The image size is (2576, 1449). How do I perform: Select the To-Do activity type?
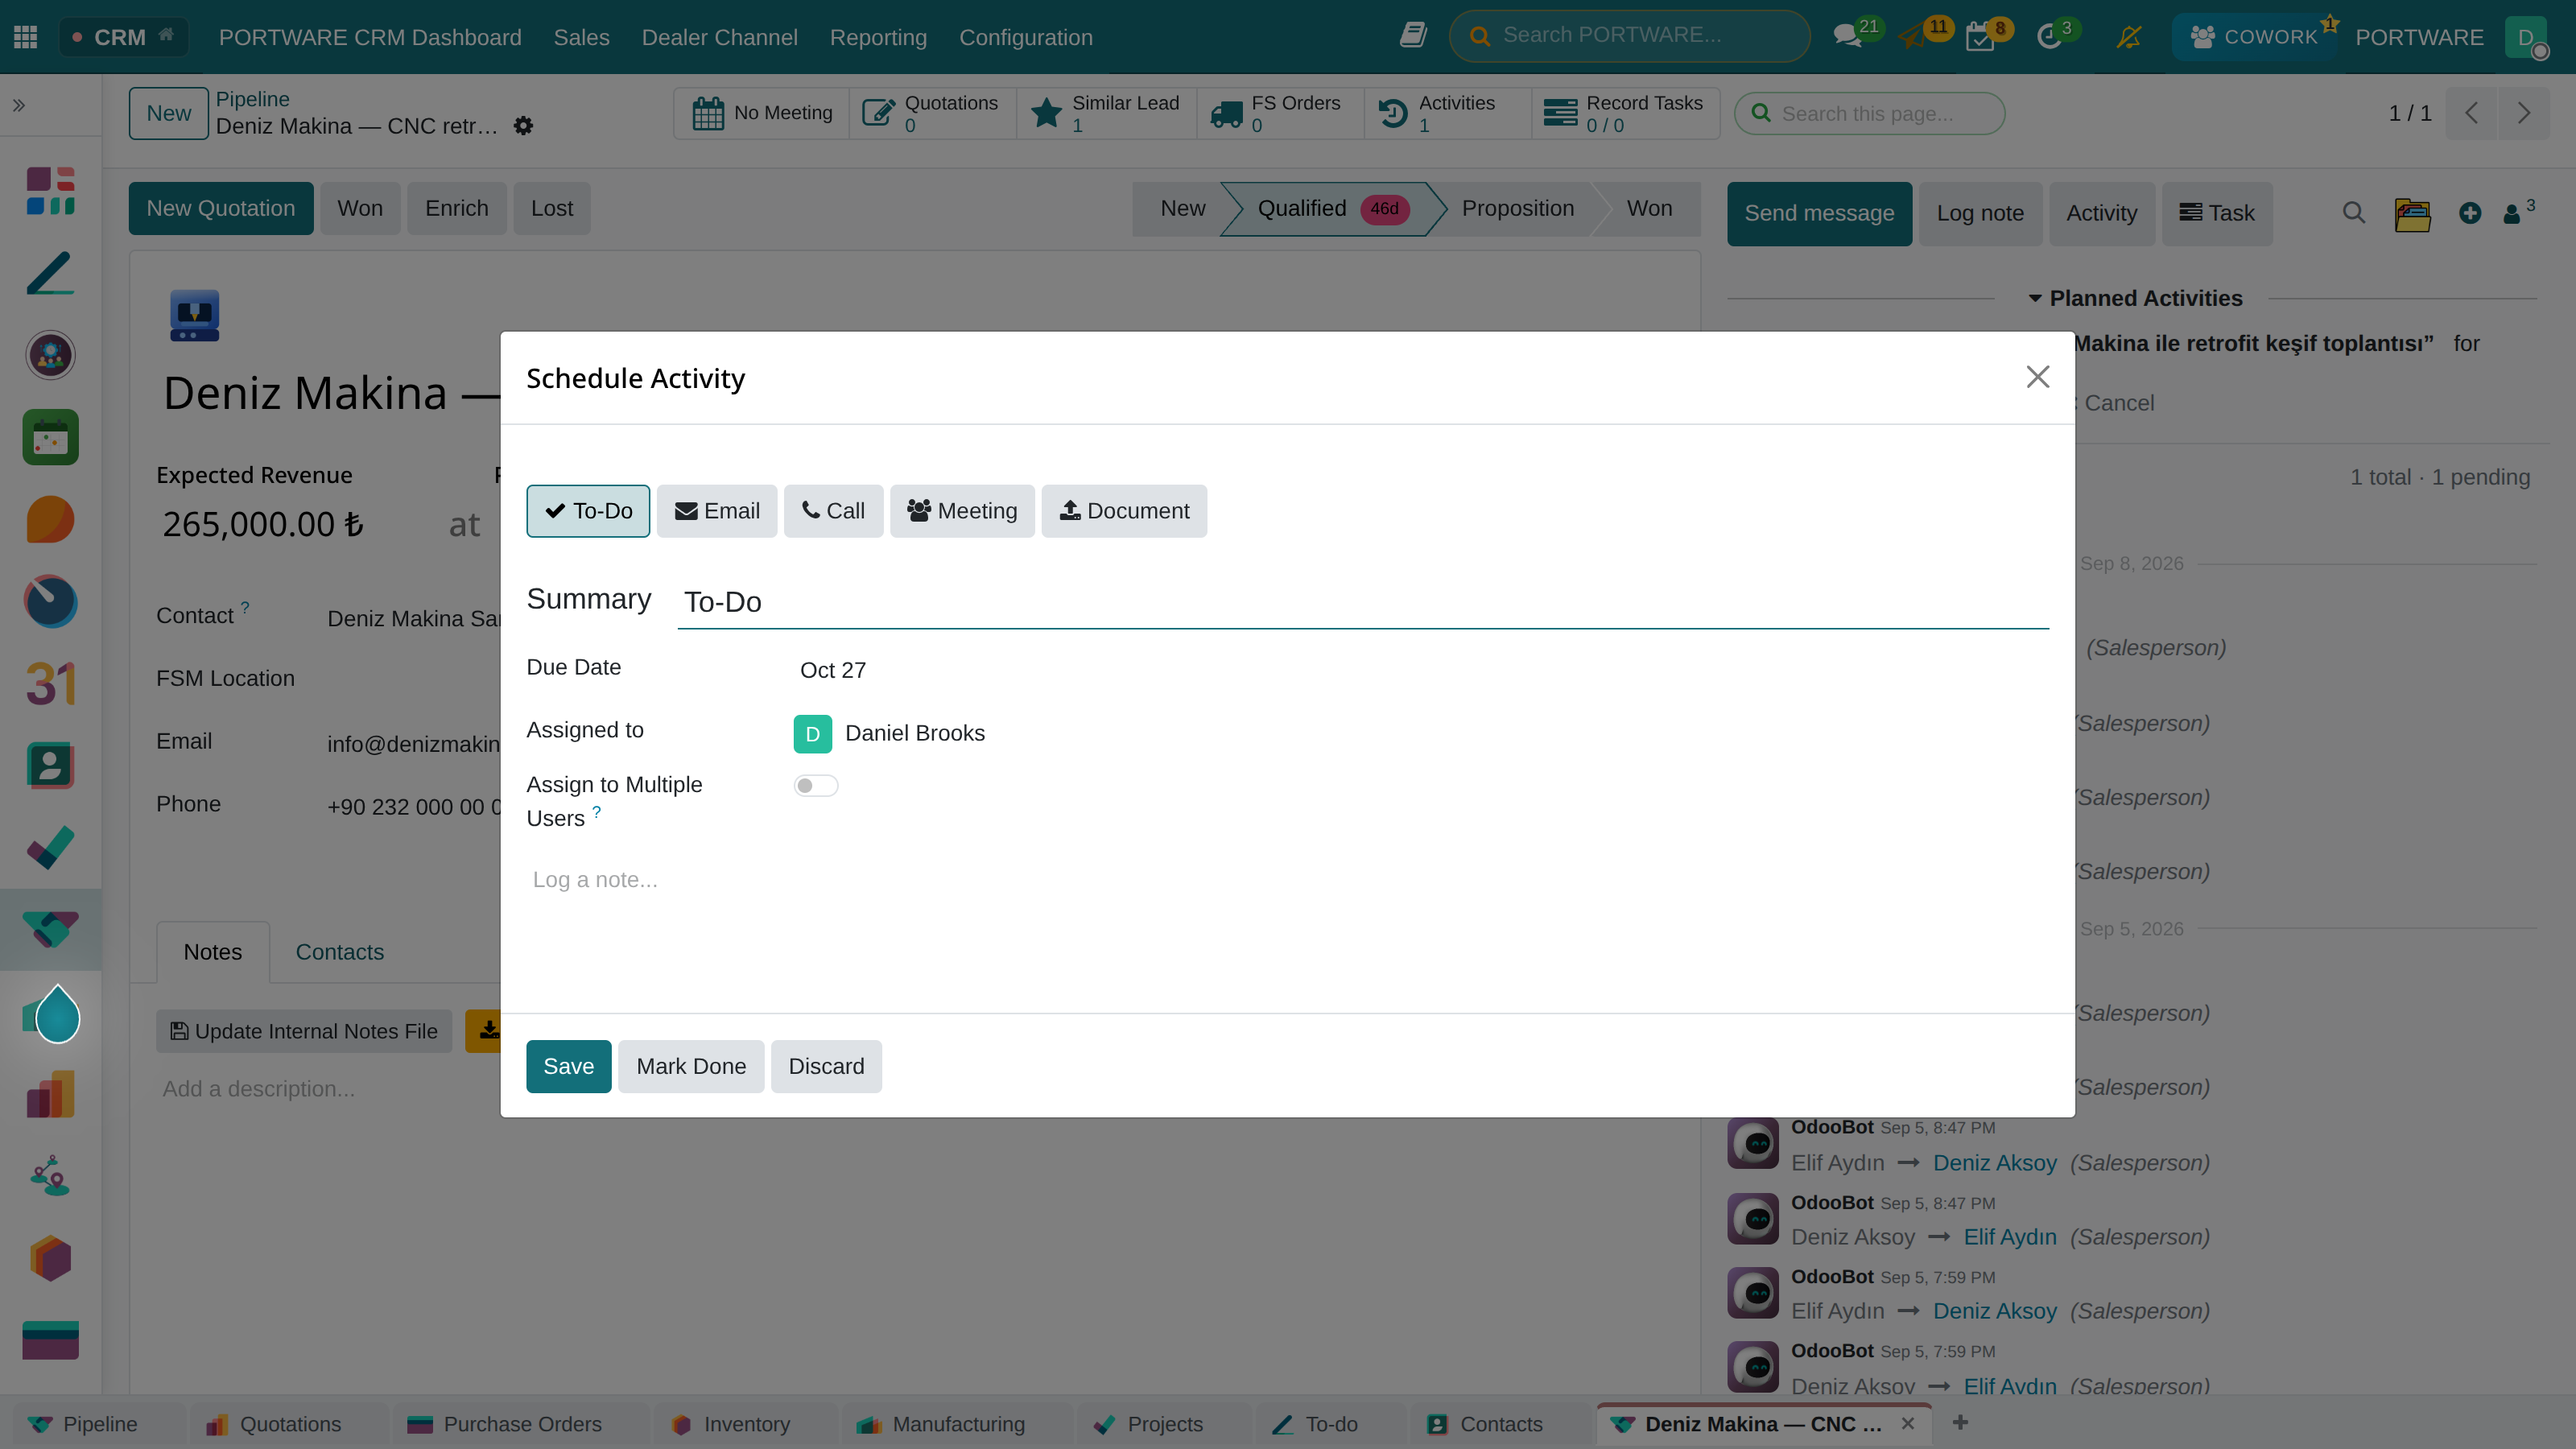click(x=588, y=511)
